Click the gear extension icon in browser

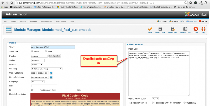pyautogui.click(x=191, y=3)
